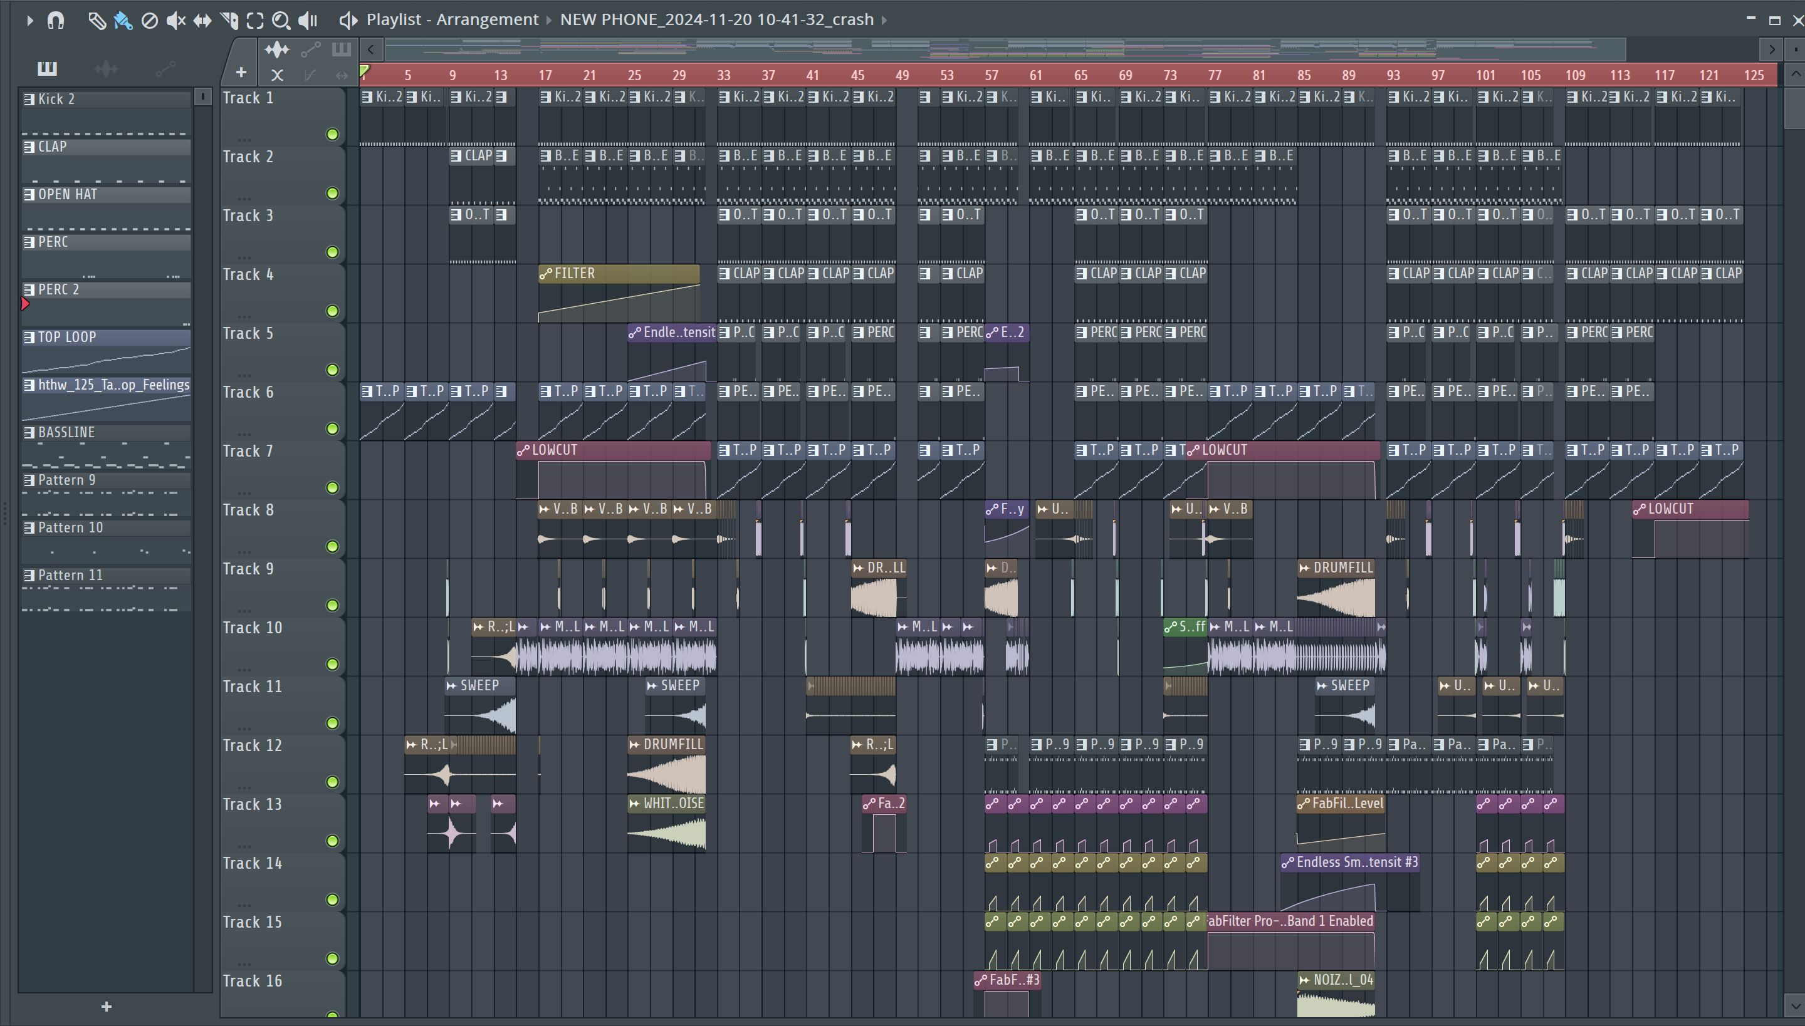Mute Track 2 using its green LED
This screenshot has height=1026, width=1805.
coord(332,193)
